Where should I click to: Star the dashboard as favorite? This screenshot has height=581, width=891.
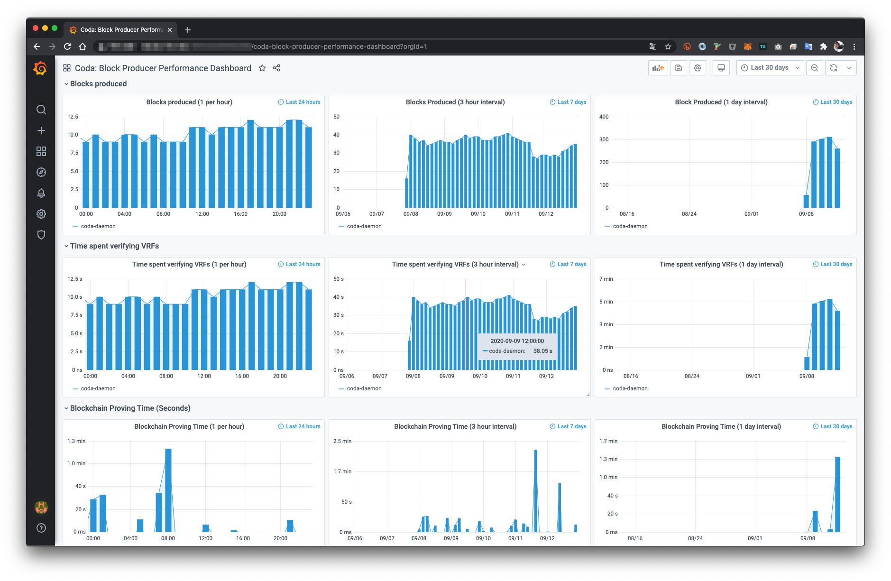pyautogui.click(x=262, y=68)
